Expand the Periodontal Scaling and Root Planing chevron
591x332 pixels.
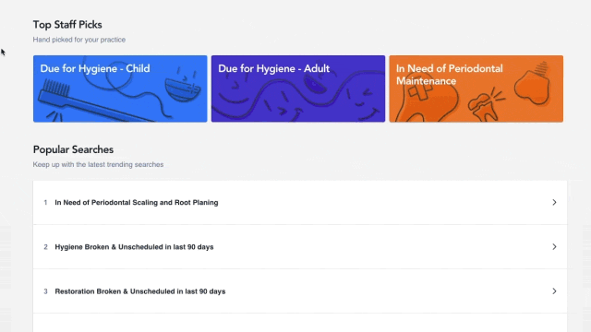click(x=554, y=203)
